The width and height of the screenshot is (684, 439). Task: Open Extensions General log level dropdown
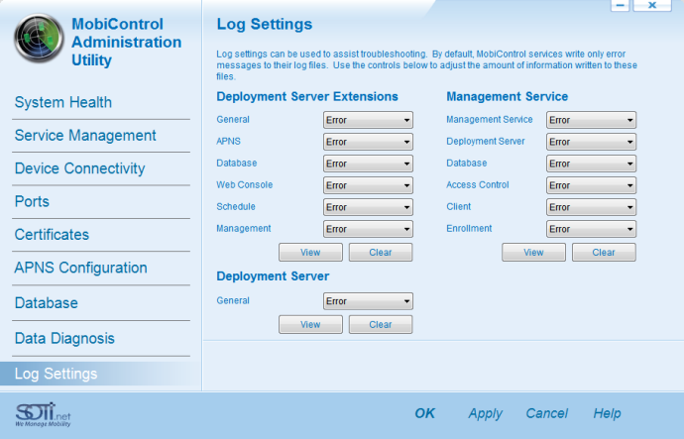coord(368,120)
